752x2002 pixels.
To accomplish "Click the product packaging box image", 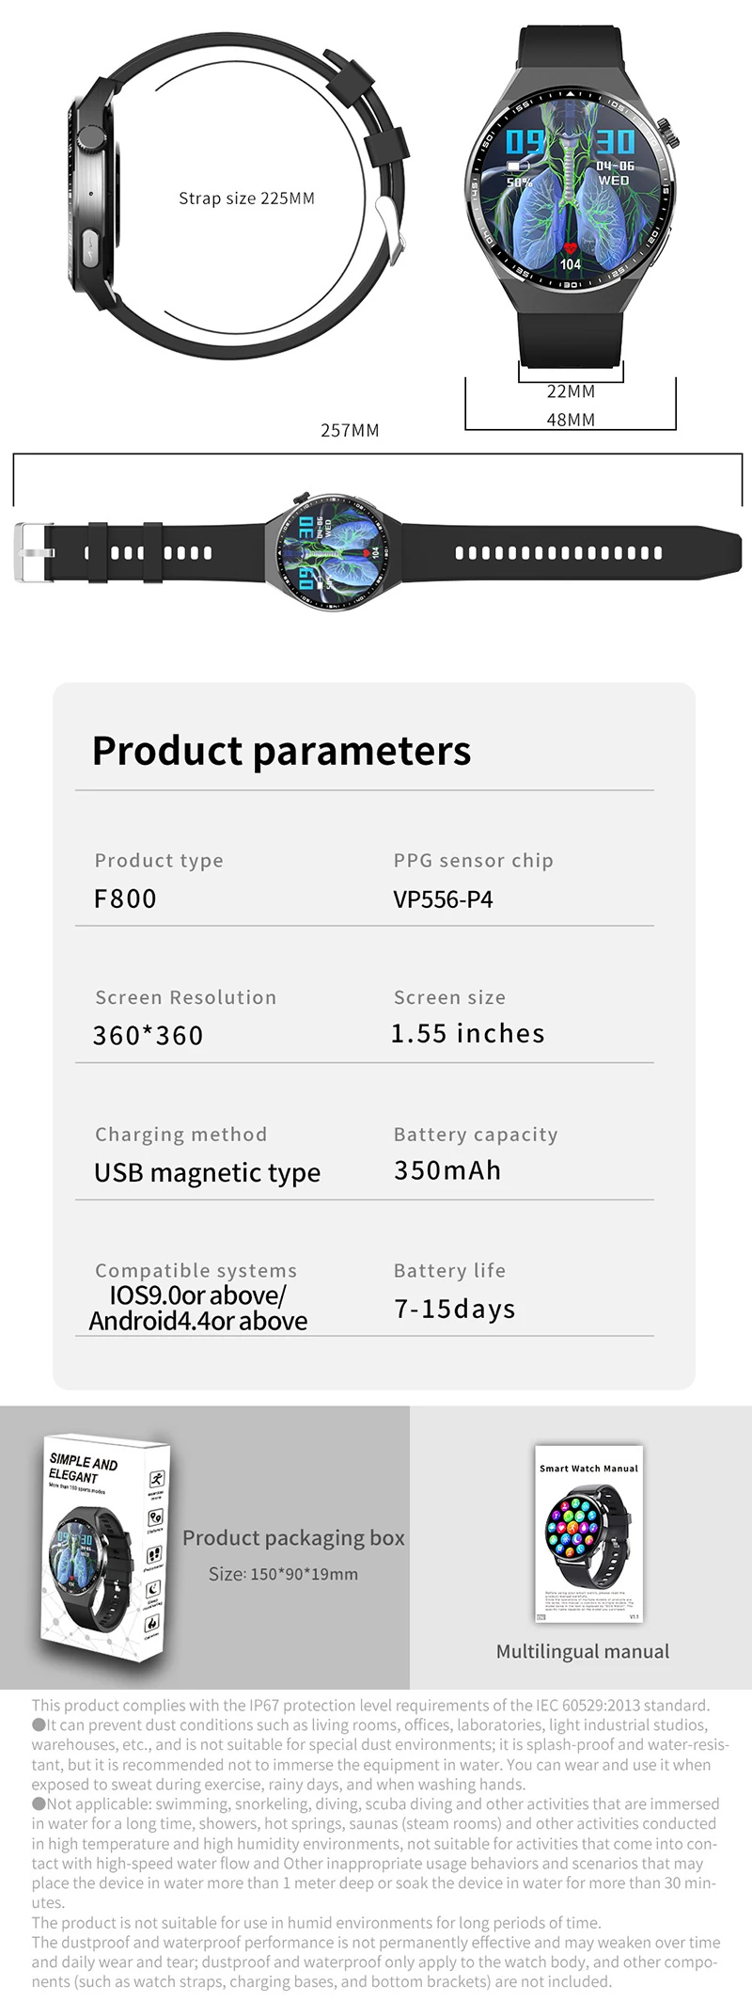I will 103,1543.
